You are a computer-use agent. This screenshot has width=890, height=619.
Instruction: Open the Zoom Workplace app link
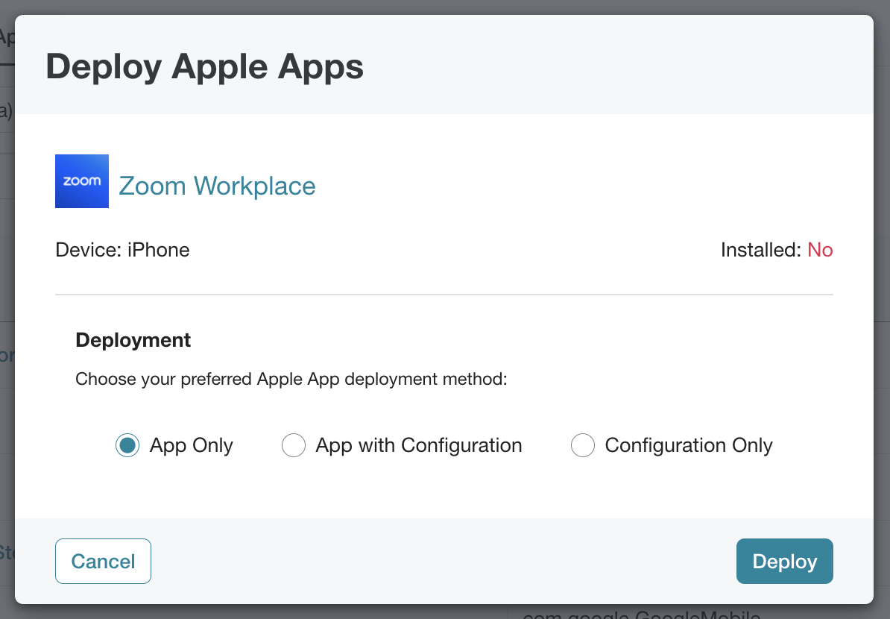pos(217,186)
